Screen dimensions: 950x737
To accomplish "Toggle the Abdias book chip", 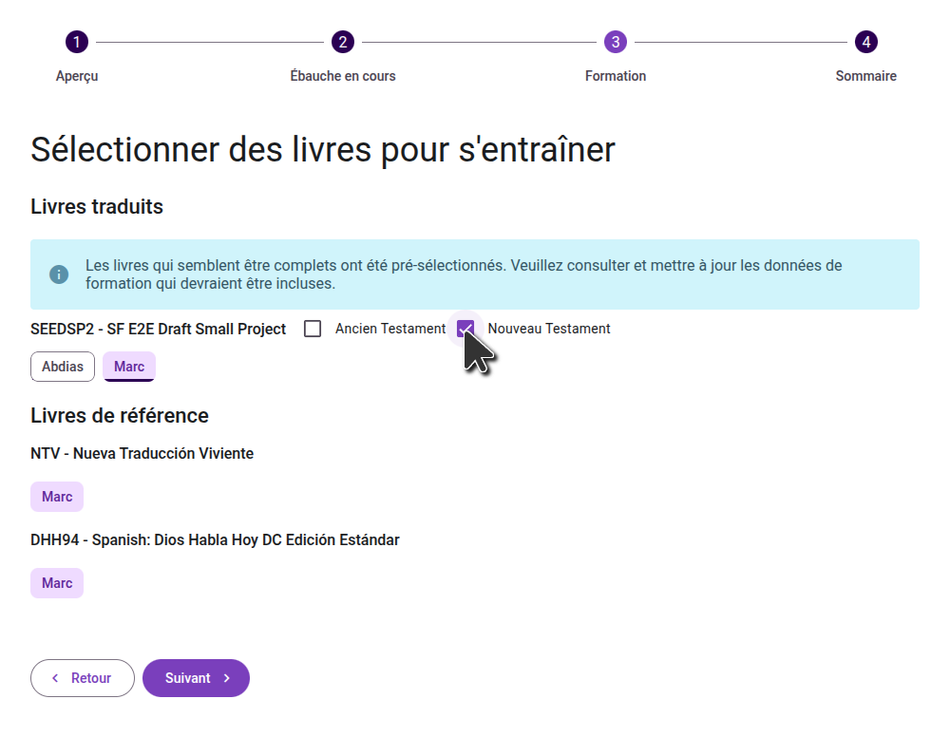I will [x=63, y=367].
